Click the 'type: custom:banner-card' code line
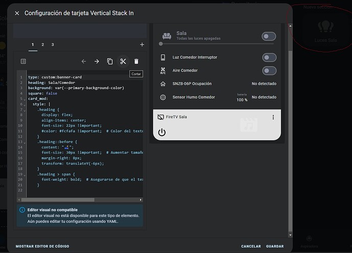This screenshot has height=253, width=352. click(x=55, y=77)
